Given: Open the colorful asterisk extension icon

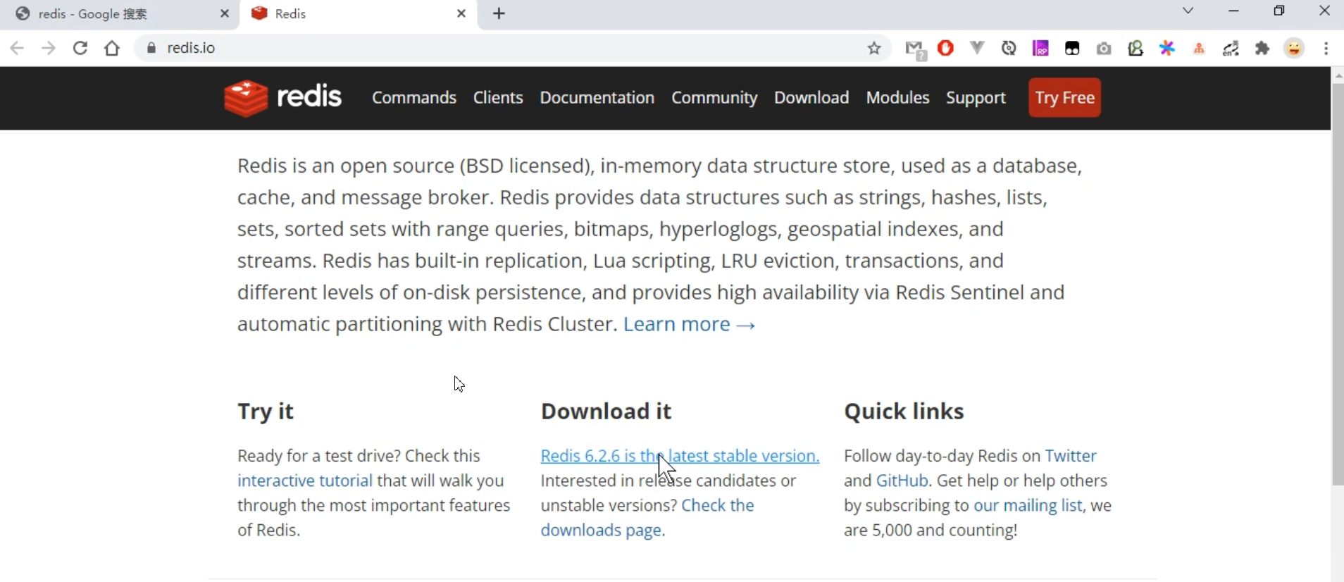Looking at the screenshot, I should coord(1167,48).
